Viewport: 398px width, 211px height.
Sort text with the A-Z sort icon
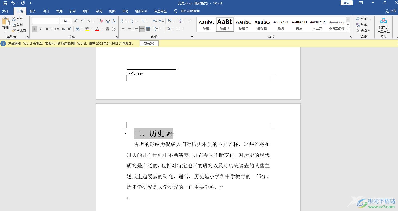coord(181,21)
